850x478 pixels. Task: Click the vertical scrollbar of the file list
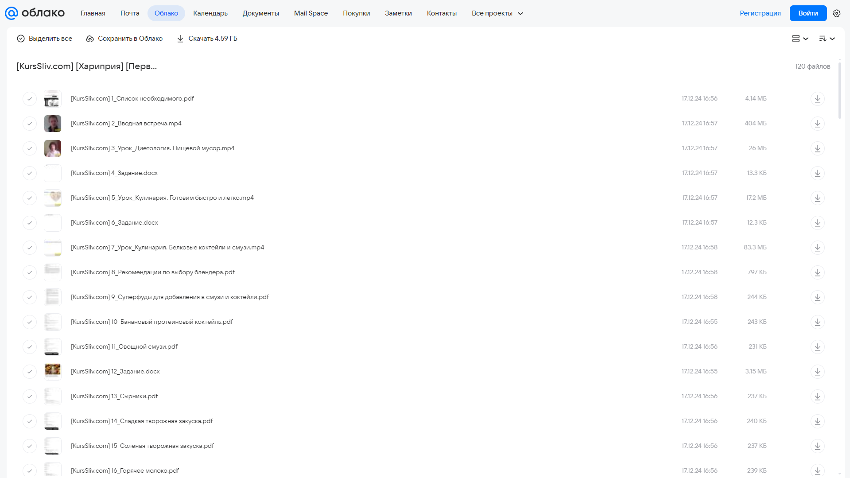pyautogui.click(x=839, y=91)
